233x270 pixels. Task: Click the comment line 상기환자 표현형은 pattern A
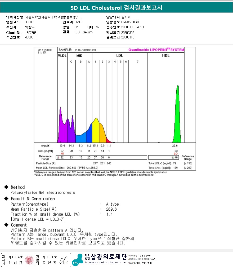pos(47,230)
